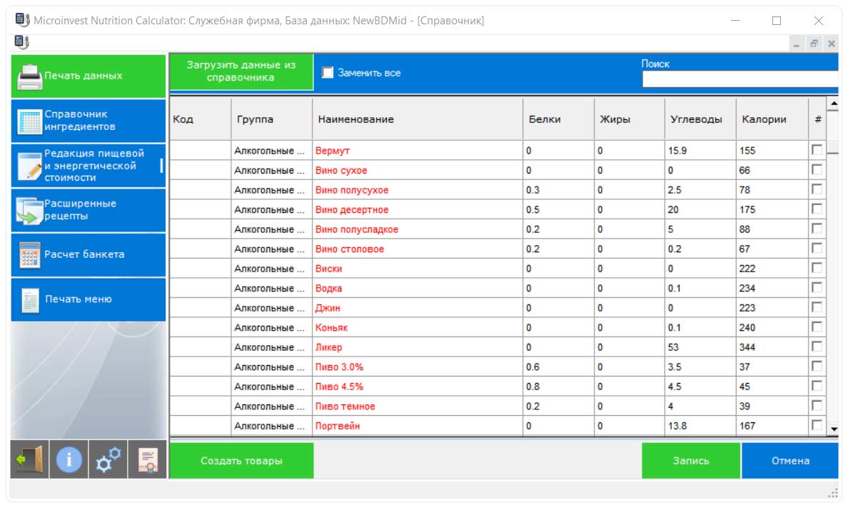Sort by the Код column header
The height and width of the screenshot is (508, 848).
200,119
